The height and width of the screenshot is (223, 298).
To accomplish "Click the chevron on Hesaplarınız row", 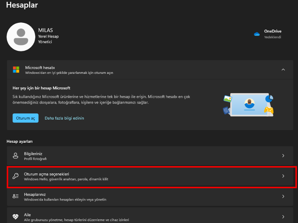I will point(283,196).
